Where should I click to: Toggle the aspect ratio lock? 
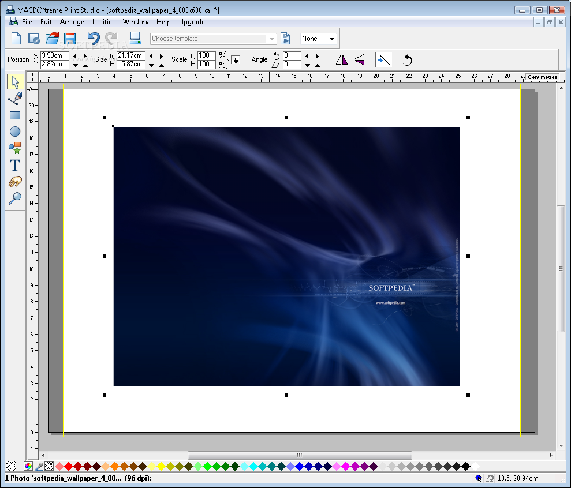pos(236,60)
